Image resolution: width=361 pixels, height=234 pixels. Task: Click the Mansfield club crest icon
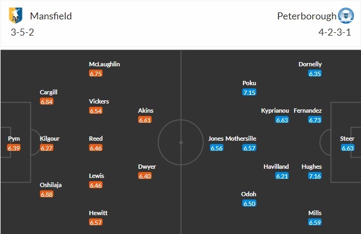[16, 17]
